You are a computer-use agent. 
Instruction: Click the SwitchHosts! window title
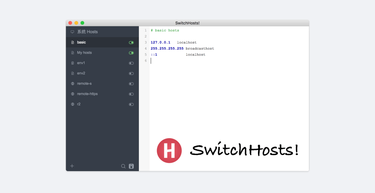click(x=187, y=23)
